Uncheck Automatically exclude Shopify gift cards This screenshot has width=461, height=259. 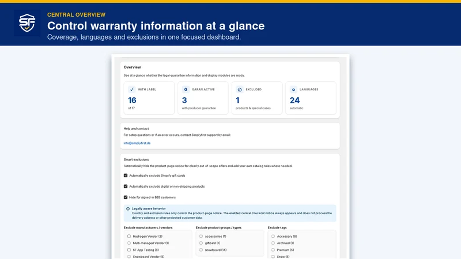point(126,176)
